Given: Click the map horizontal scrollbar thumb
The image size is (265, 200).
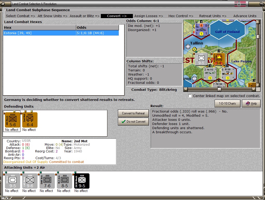Looking at the screenshot, I should pos(219,89).
